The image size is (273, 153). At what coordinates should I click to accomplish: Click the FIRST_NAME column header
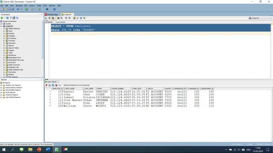(73, 89)
